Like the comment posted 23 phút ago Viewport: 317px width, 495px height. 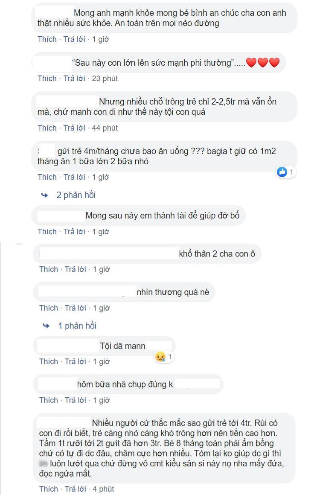click(x=47, y=78)
